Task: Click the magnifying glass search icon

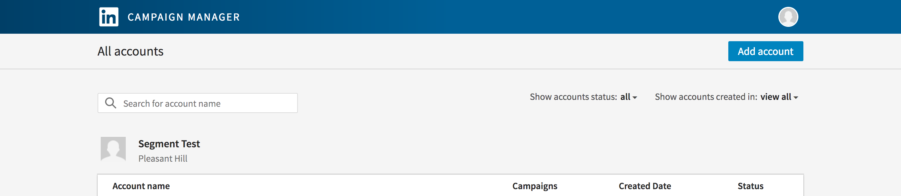Action: 110,103
